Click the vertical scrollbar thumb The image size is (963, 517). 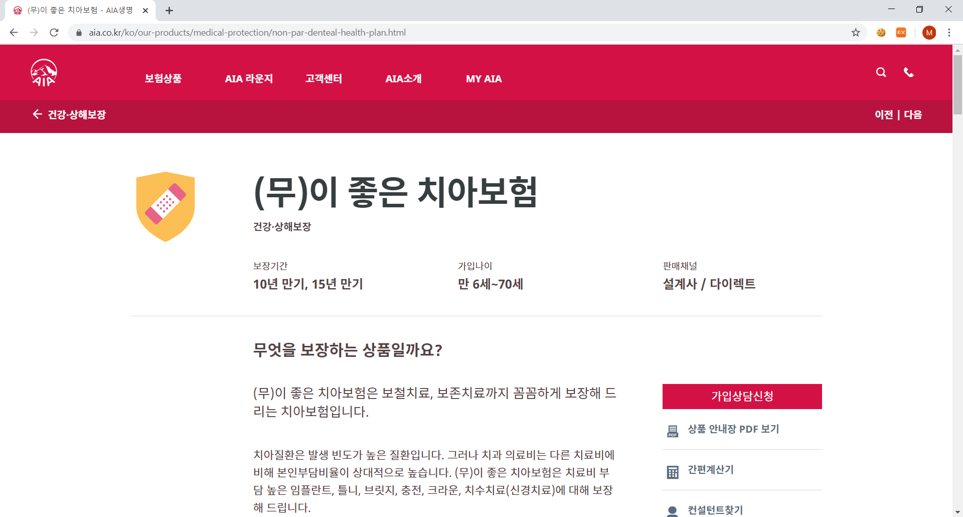coord(957,85)
